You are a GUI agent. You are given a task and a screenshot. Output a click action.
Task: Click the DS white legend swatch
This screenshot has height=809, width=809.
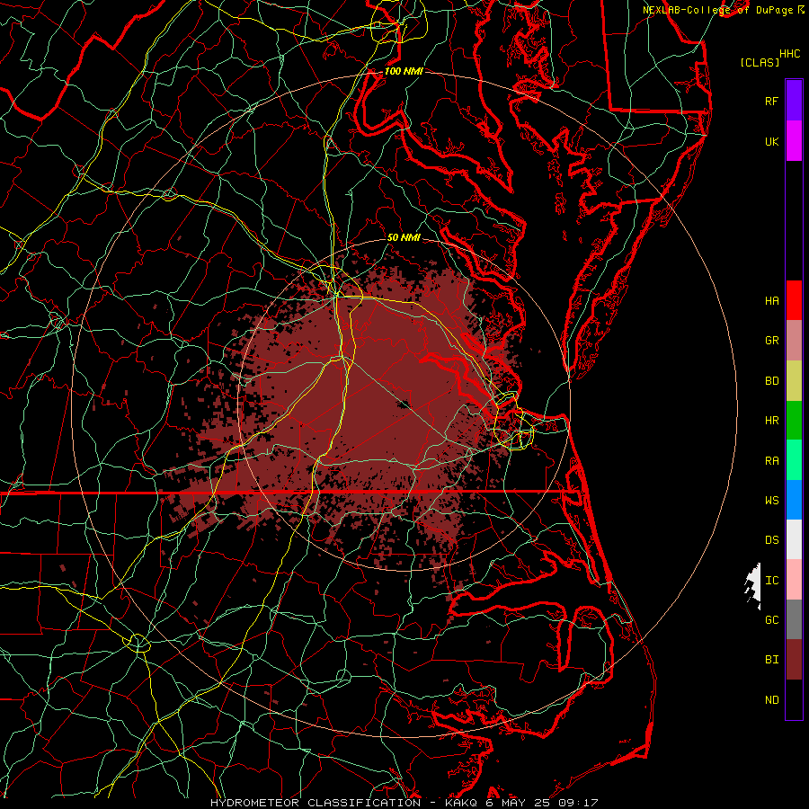pyautogui.click(x=794, y=539)
